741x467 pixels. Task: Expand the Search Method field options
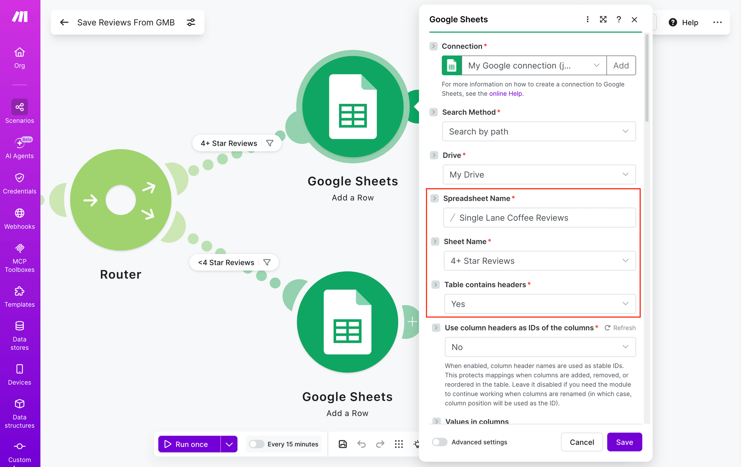pos(433,112)
